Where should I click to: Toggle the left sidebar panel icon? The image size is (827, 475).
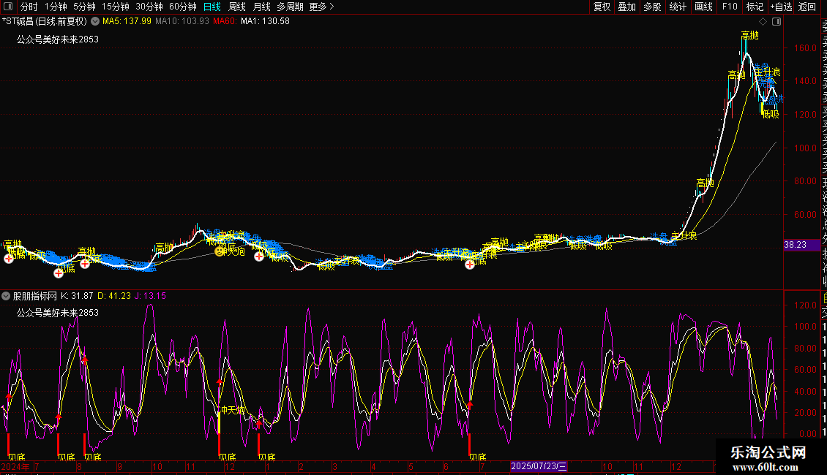(x=7, y=7)
